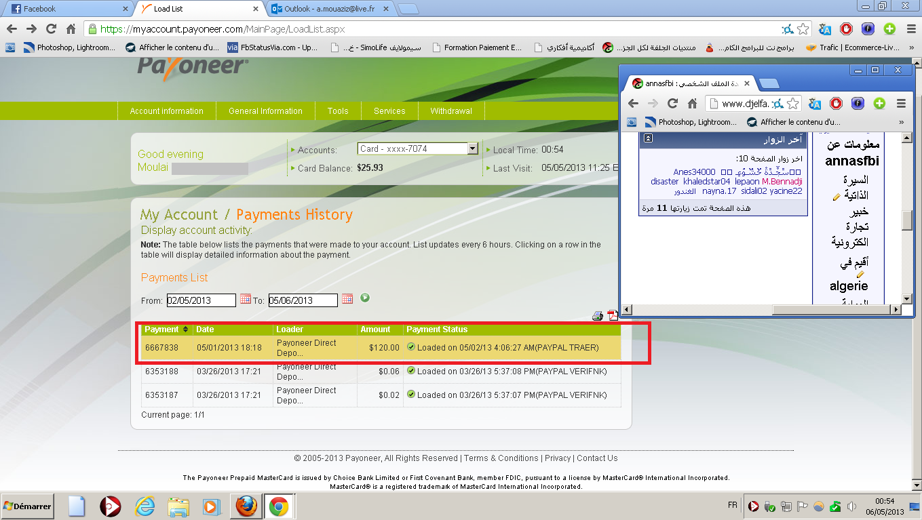Screen dimensions: 922x520
Task: Open Formation Paiement bookmark
Action: tap(476, 47)
